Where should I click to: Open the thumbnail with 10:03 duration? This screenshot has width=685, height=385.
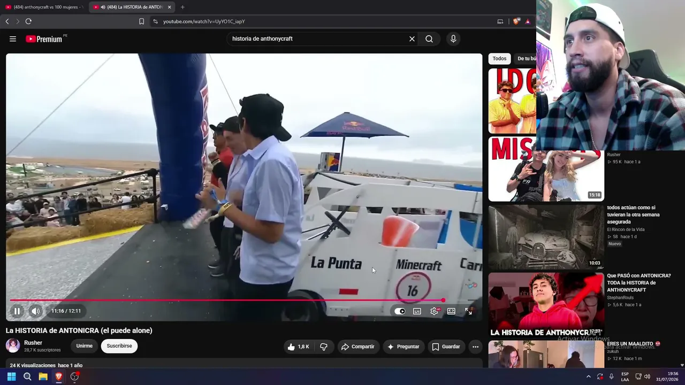point(546,237)
